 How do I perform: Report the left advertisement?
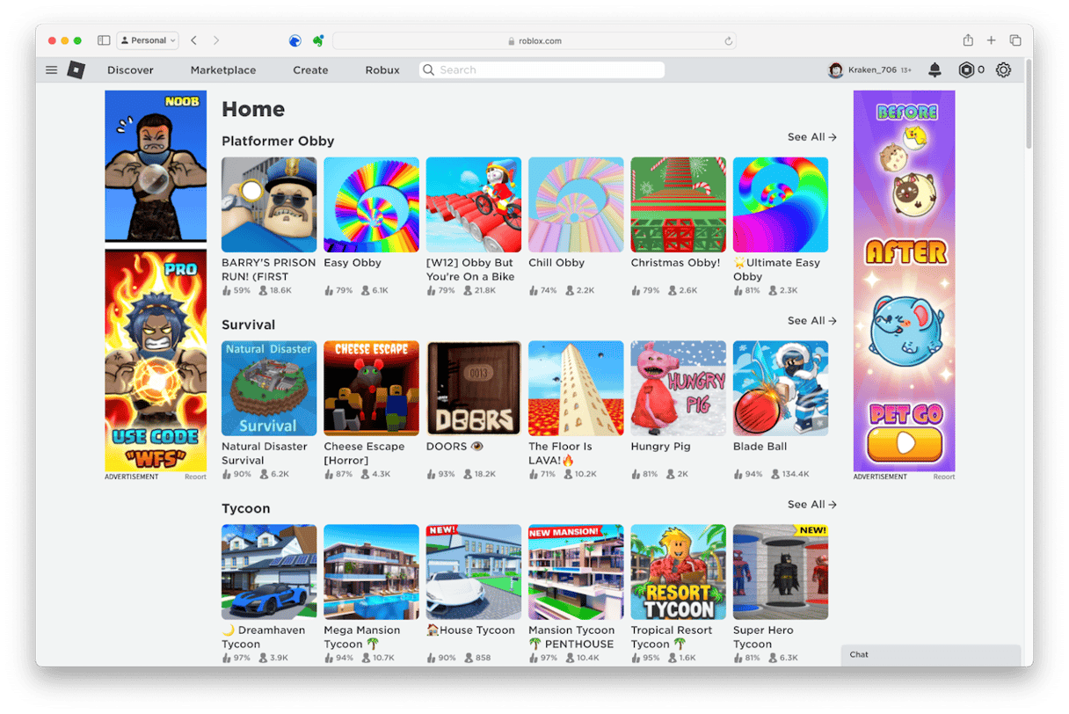tap(195, 477)
